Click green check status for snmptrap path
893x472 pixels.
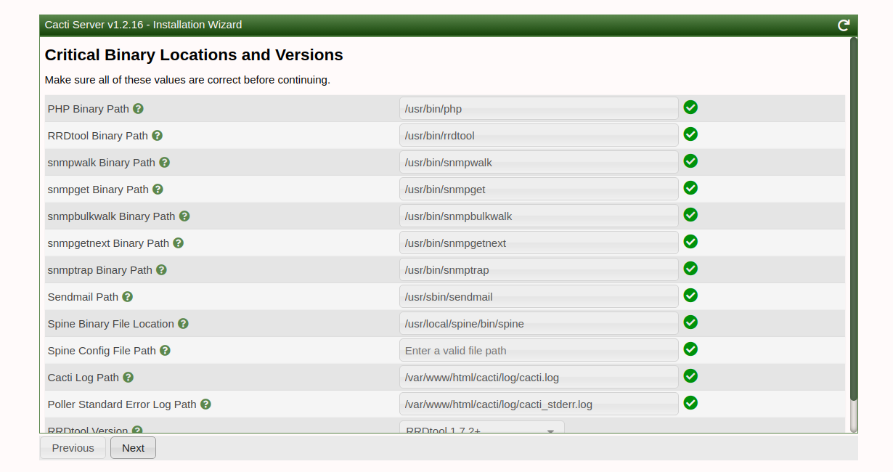690,269
